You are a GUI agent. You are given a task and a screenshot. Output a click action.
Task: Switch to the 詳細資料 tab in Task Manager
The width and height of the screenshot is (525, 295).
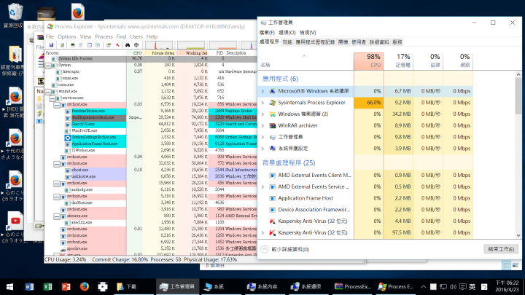379,42
